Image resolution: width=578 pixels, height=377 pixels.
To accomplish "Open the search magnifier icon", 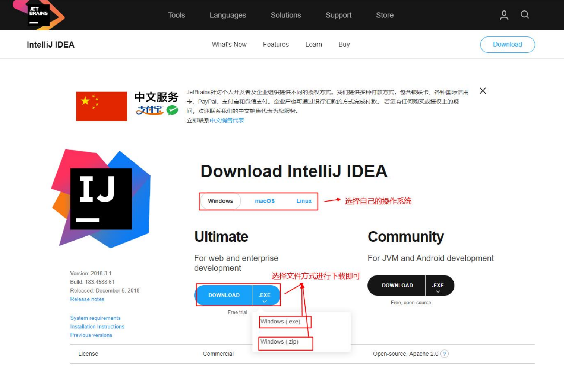I will pos(525,14).
